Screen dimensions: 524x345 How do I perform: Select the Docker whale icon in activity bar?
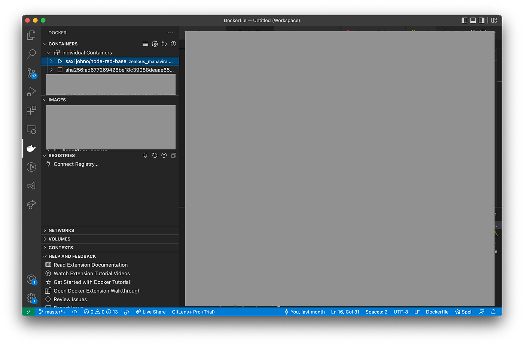31,148
